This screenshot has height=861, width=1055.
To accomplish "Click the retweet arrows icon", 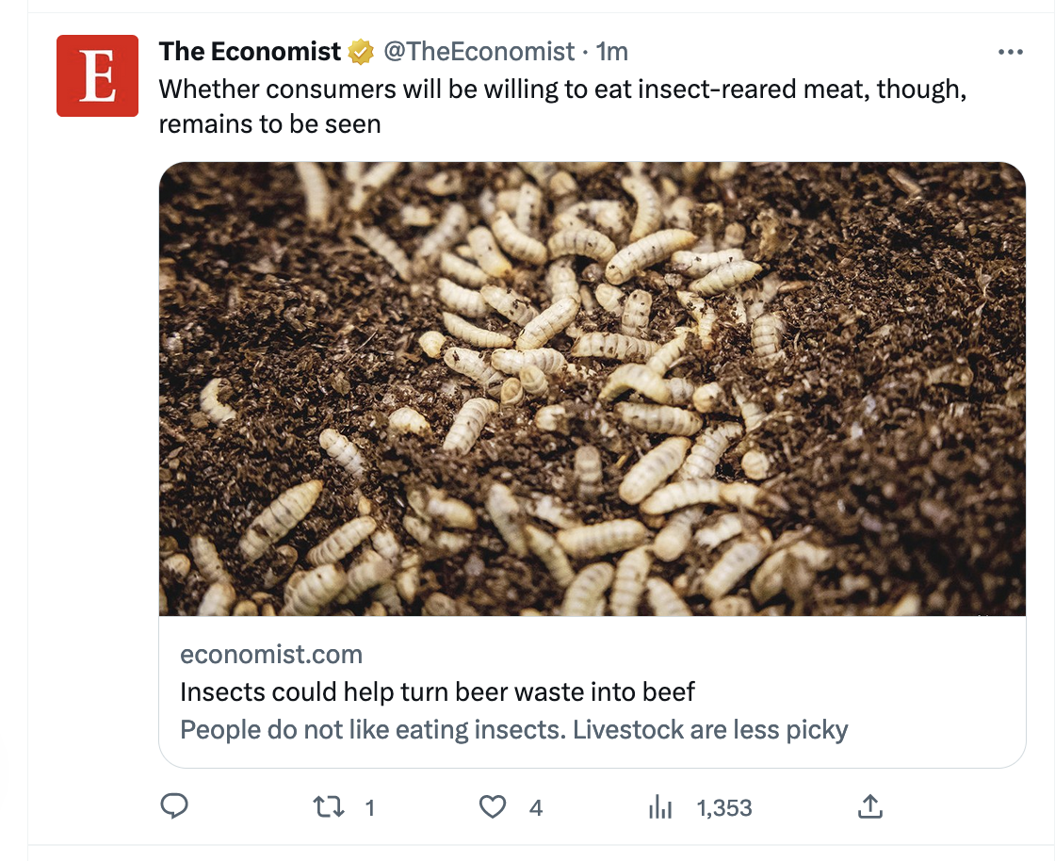I will pyautogui.click(x=326, y=807).
